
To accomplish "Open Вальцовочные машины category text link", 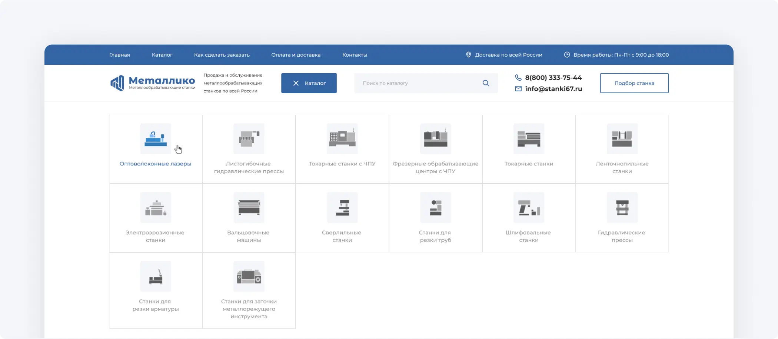I will click(x=249, y=236).
